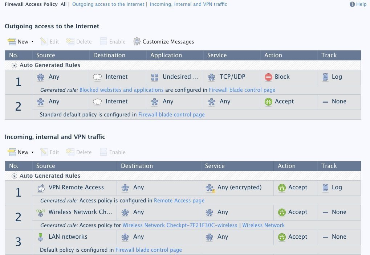Collapse Auto Generated Rules in incoming table

tap(14, 176)
